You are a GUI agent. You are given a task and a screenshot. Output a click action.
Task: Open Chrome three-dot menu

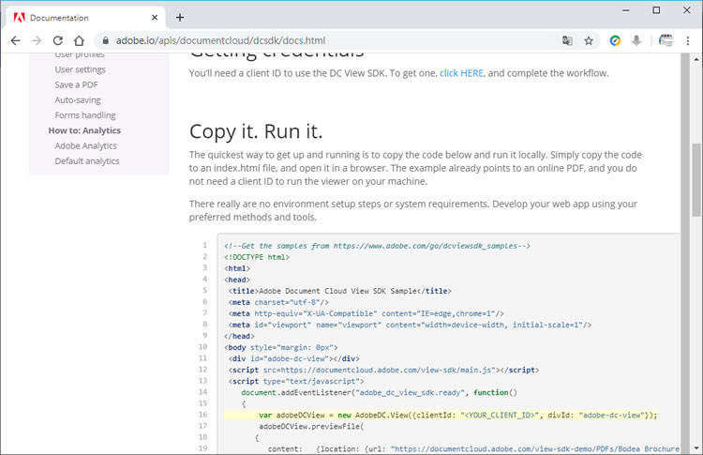pyautogui.click(x=688, y=41)
